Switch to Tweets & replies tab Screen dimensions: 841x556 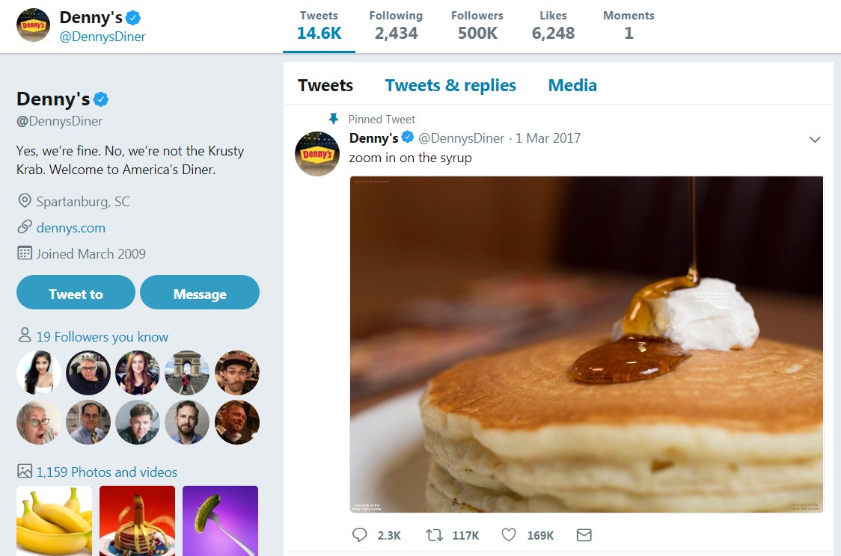(450, 85)
